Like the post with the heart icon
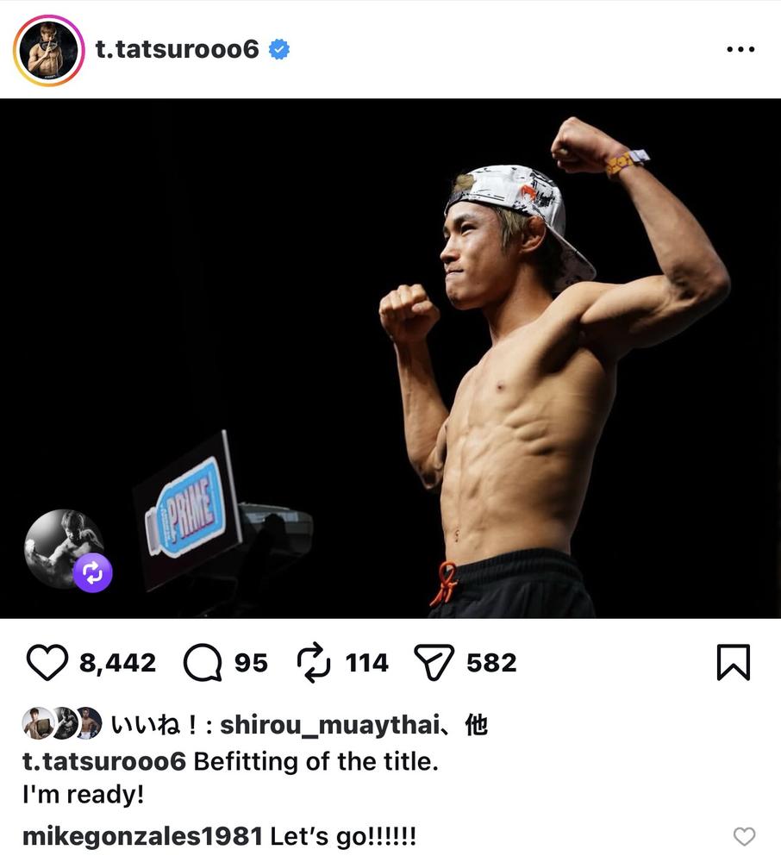The width and height of the screenshot is (781, 862). (47, 662)
